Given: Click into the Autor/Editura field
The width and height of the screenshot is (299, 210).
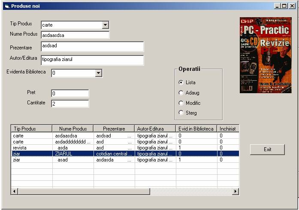Looking at the screenshot, I should click(92, 60).
